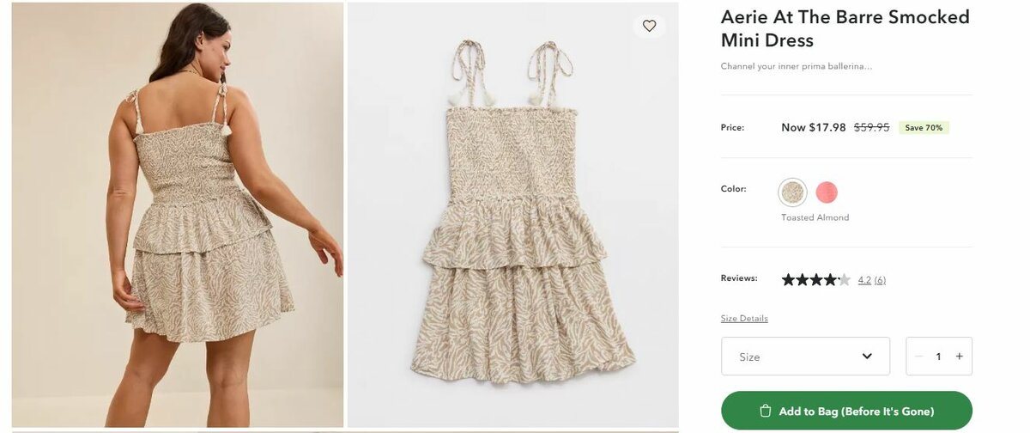Click the quantity number field

point(939,357)
